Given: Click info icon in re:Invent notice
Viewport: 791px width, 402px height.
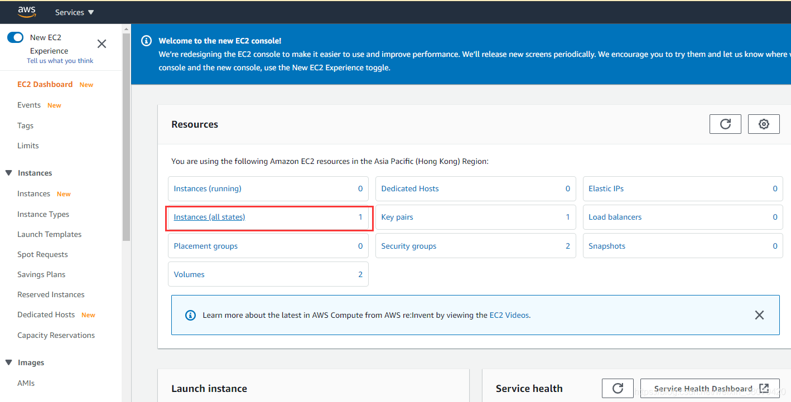Looking at the screenshot, I should pos(190,315).
